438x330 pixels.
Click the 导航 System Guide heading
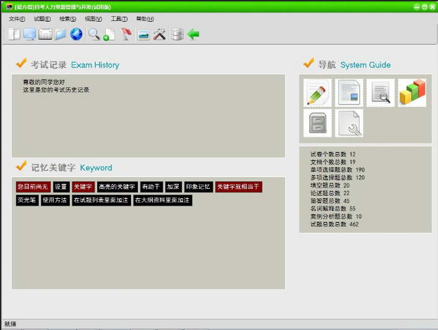[x=354, y=64]
